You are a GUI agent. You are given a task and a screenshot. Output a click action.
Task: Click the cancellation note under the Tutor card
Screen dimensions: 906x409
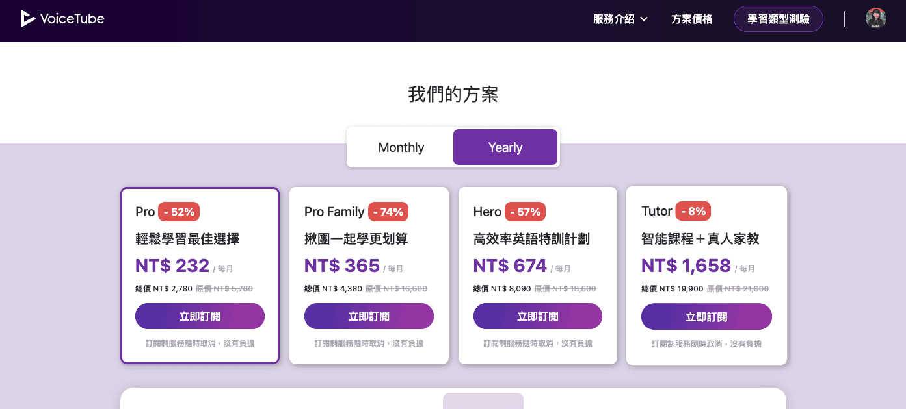pyautogui.click(x=706, y=344)
